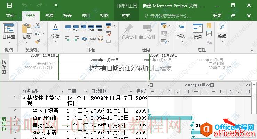Expand the Copy dropdown arrow

point(43,34)
